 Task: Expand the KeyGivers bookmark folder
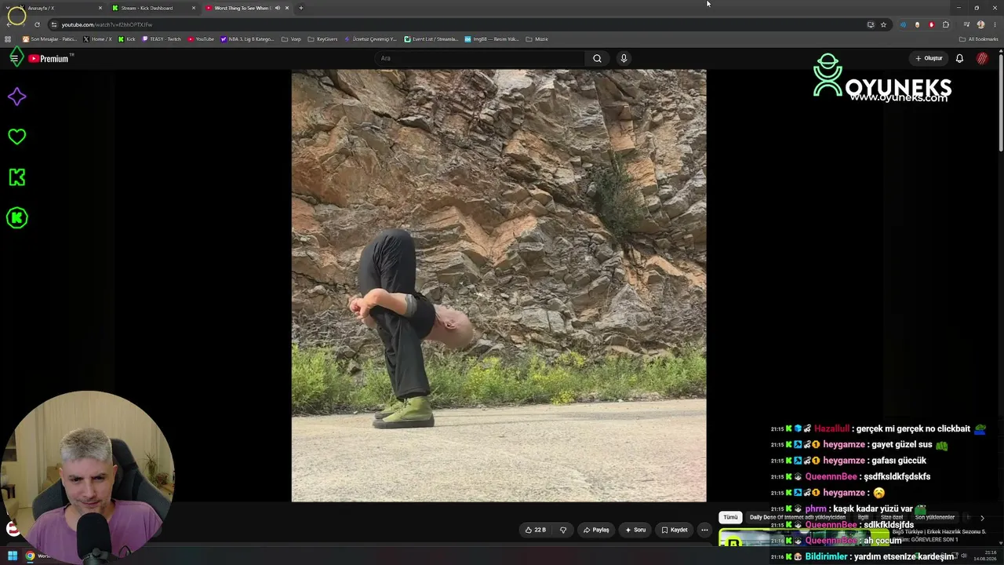click(x=322, y=39)
